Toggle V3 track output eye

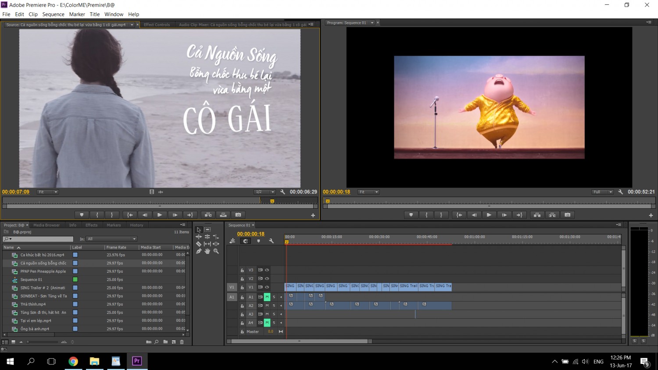[267, 270]
